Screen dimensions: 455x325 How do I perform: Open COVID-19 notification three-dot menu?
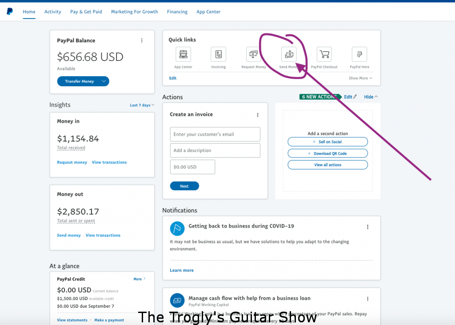click(x=367, y=227)
